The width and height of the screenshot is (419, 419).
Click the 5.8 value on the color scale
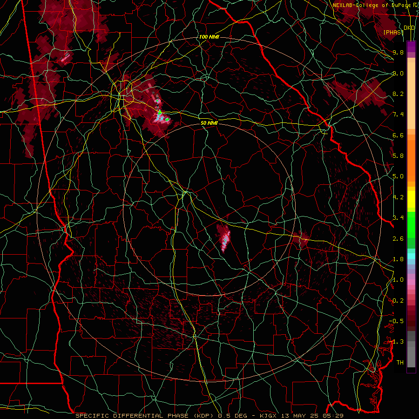[398, 156]
